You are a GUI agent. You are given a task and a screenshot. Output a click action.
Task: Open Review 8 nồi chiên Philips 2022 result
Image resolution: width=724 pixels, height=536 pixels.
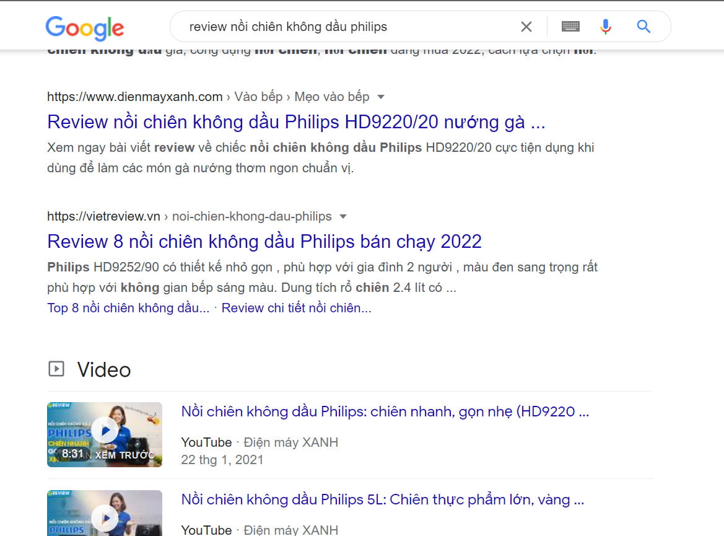point(264,242)
